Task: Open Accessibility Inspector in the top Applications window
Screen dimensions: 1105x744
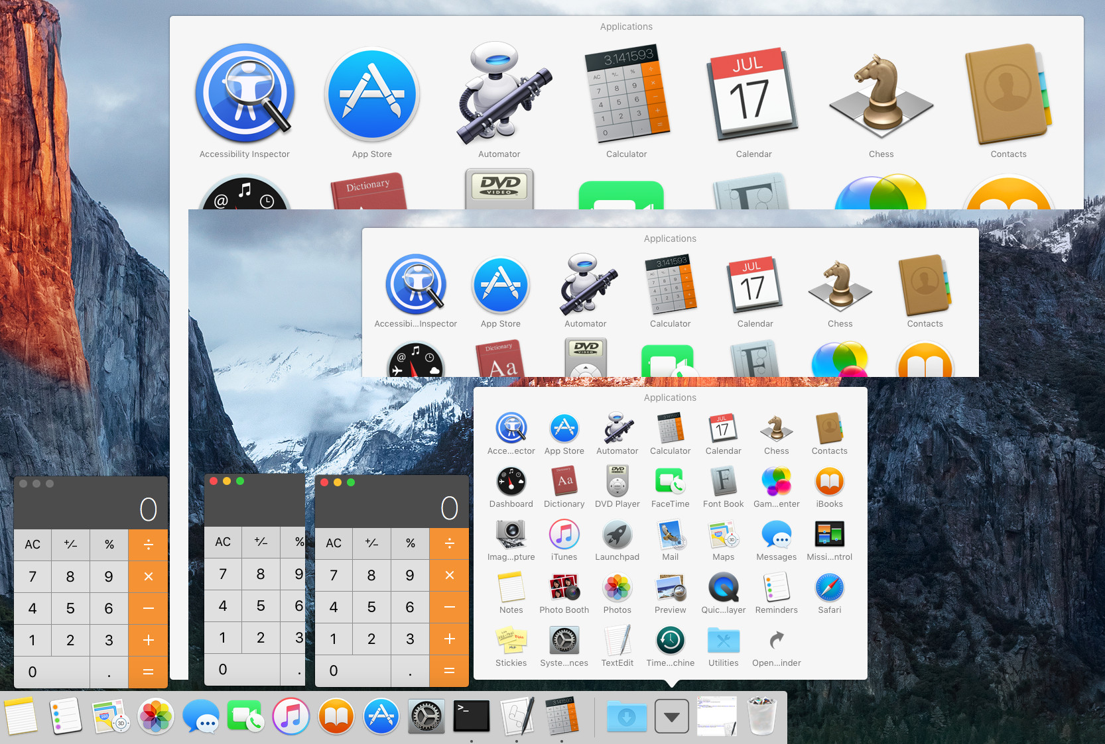Action: click(244, 93)
